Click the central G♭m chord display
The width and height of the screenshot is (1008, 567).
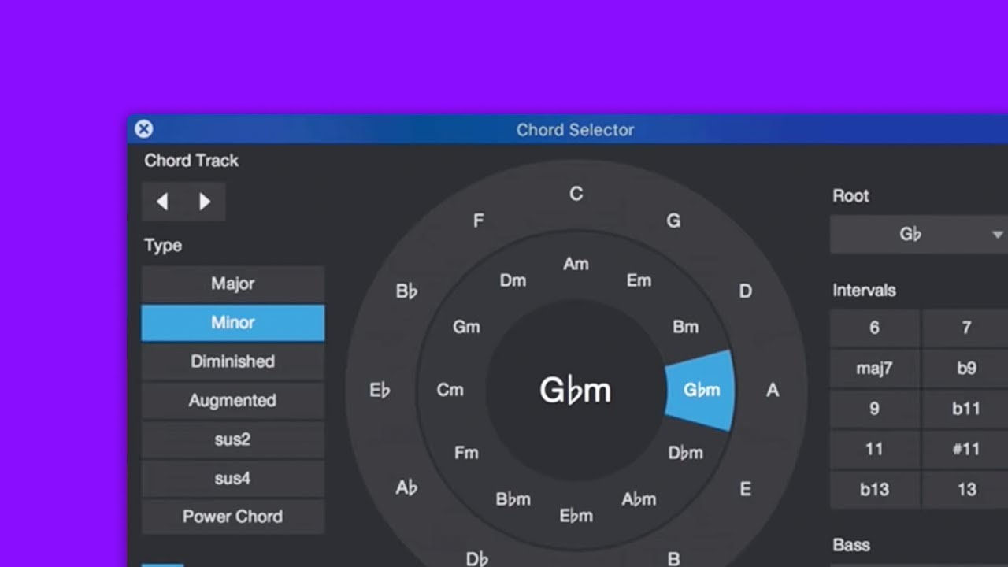575,391
